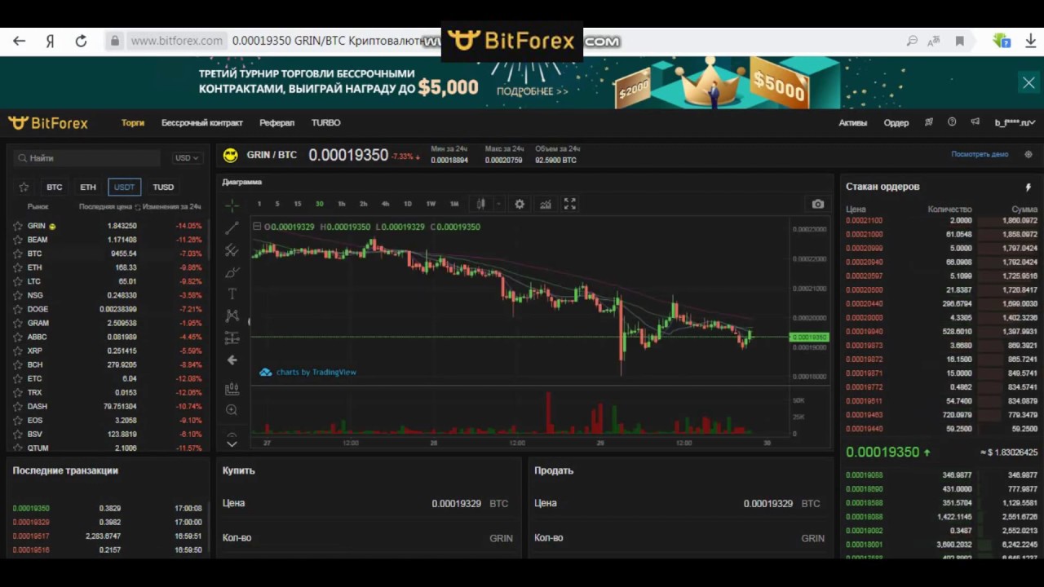The width and height of the screenshot is (1044, 587).
Task: Click the Найти market search field
Action: pyautogui.click(x=86, y=158)
